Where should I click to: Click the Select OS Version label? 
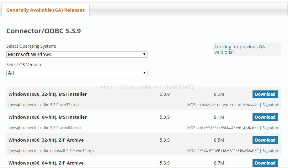pyautogui.click(x=24, y=65)
